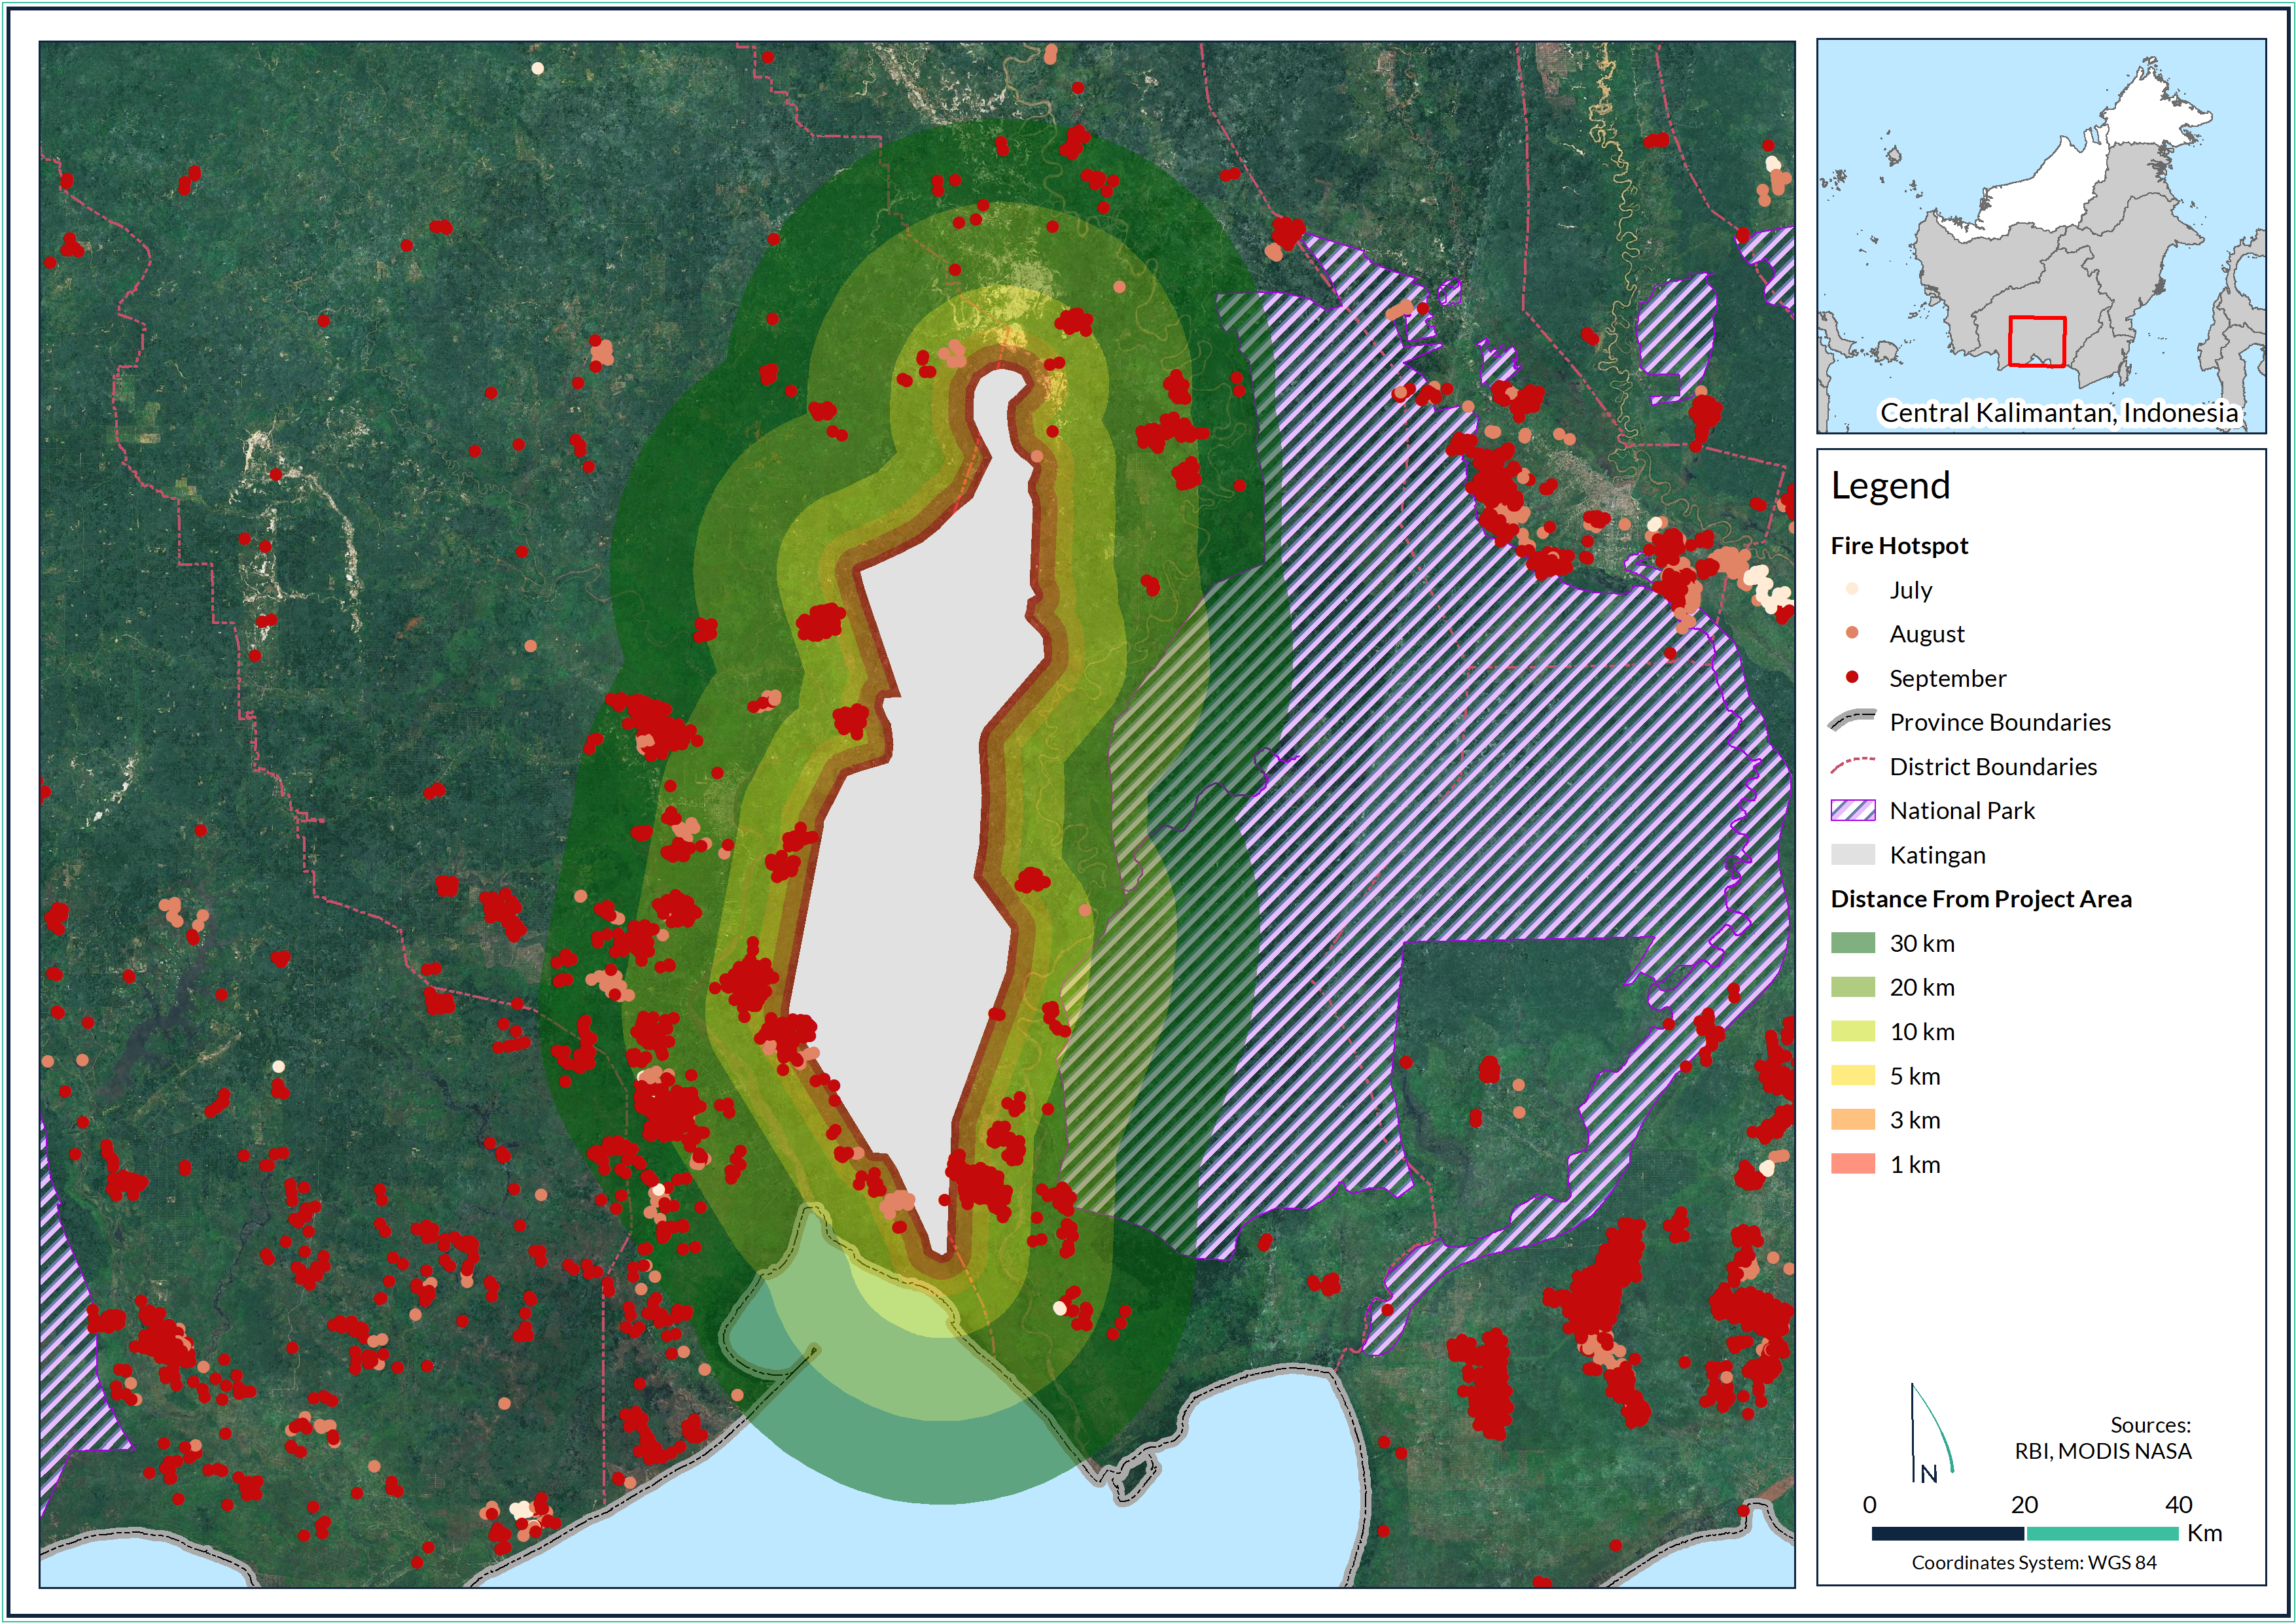
Task: Click the 3 km orange swatch
Action: point(1852,1119)
